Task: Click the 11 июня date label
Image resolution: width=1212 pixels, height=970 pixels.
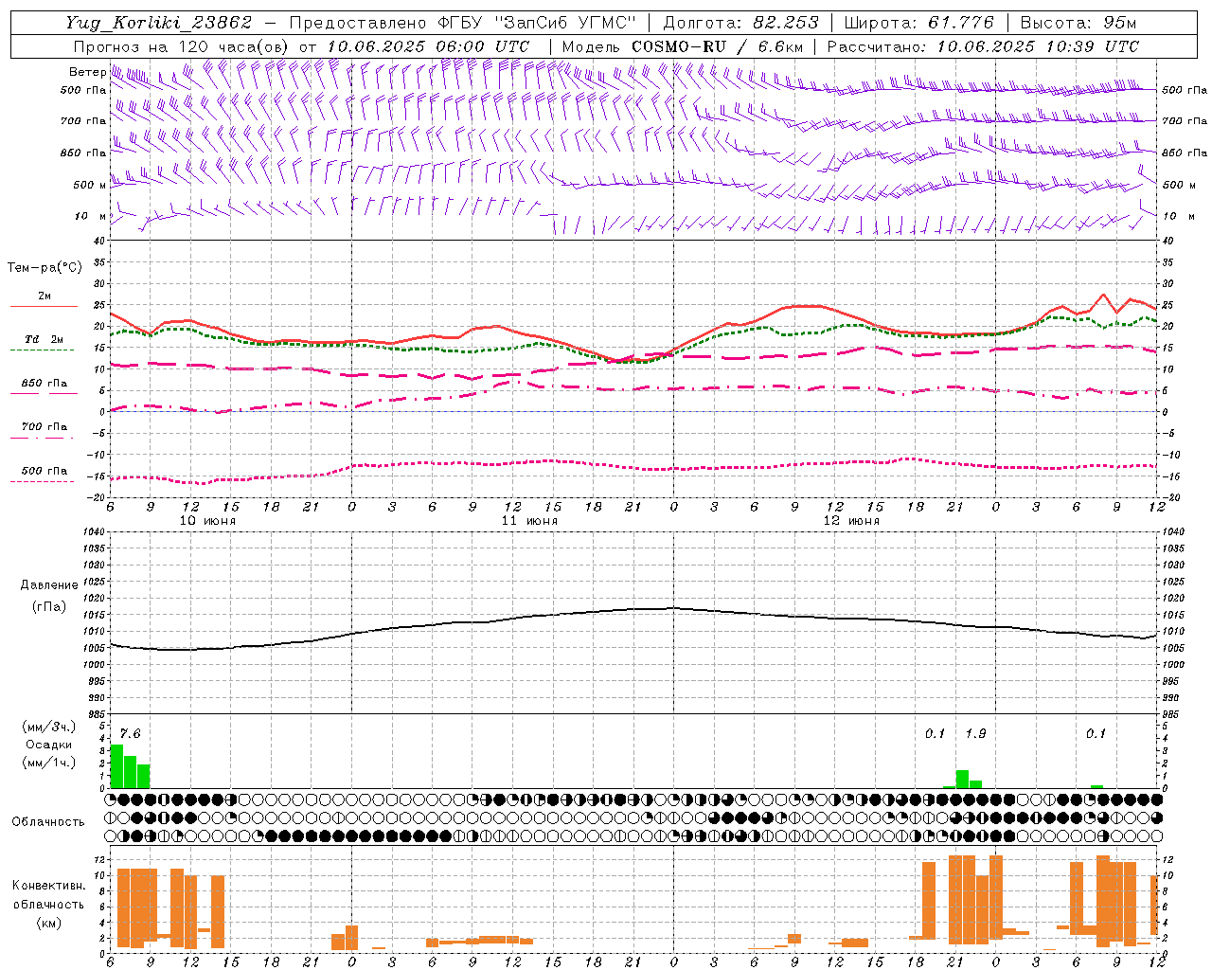Action: click(x=529, y=521)
